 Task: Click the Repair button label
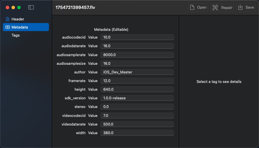[x=227, y=7]
